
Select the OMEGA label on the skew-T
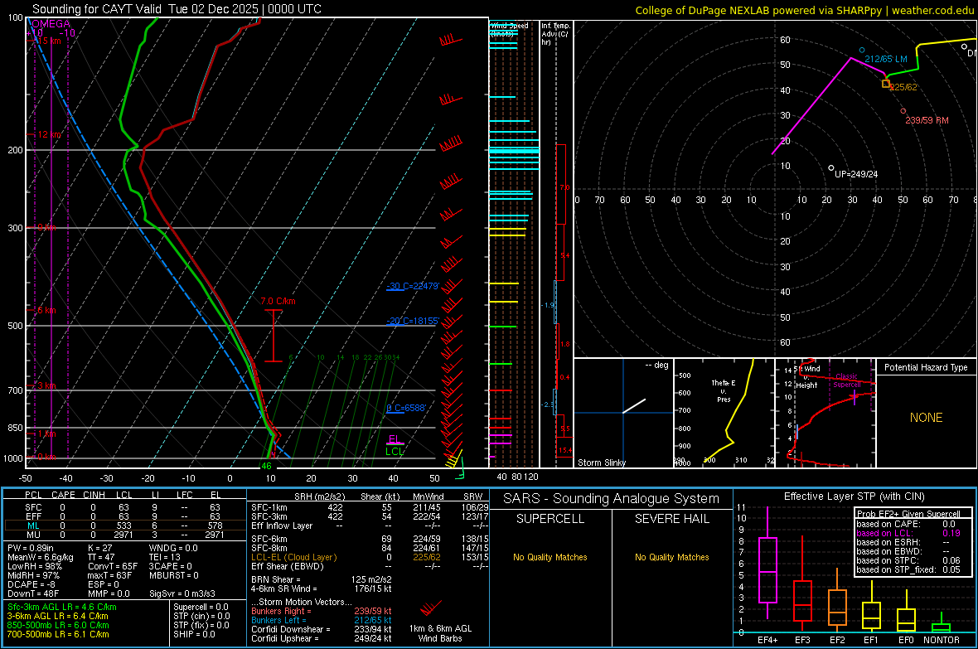pos(51,24)
